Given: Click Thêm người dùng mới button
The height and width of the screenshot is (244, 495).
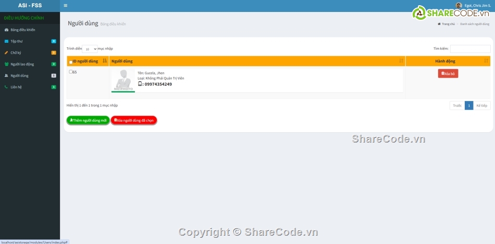Looking at the screenshot, I should pos(88,120).
